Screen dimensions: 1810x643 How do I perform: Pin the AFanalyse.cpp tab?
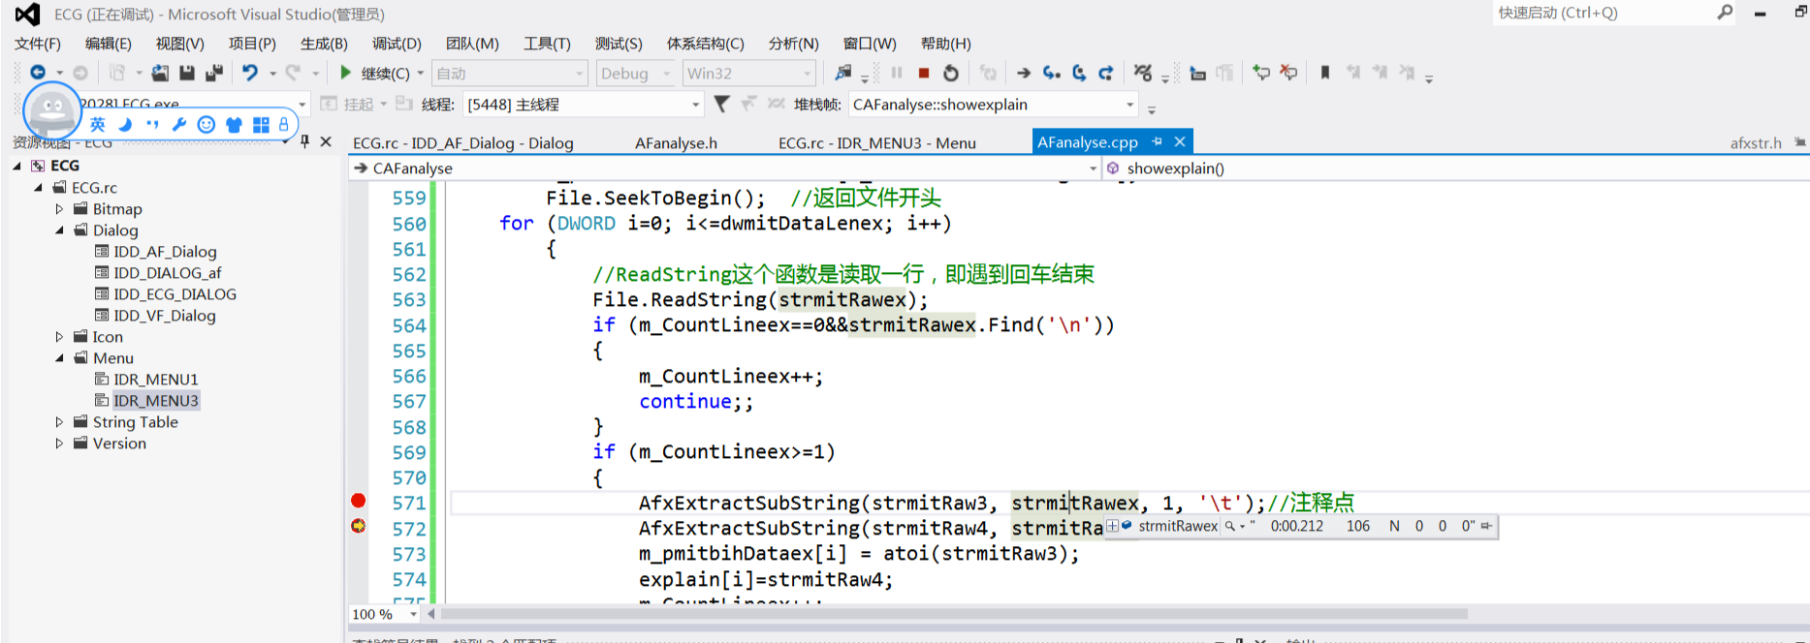(x=1158, y=141)
